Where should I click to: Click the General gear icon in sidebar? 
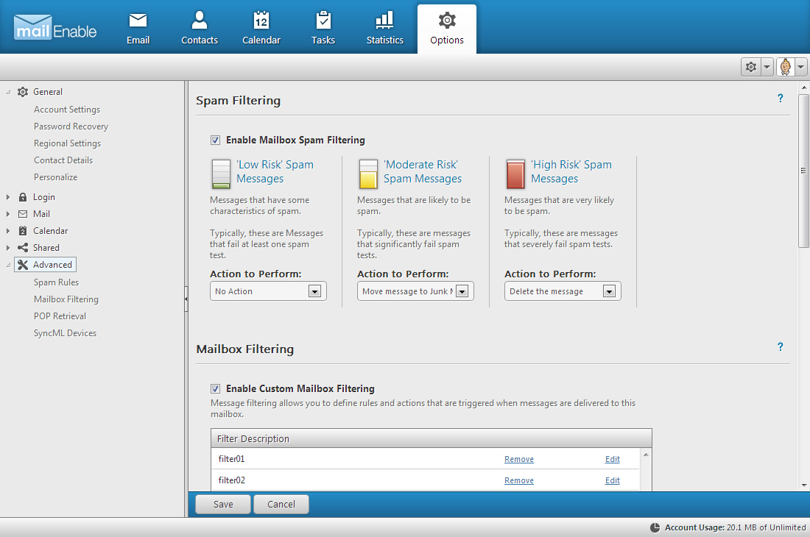23,92
